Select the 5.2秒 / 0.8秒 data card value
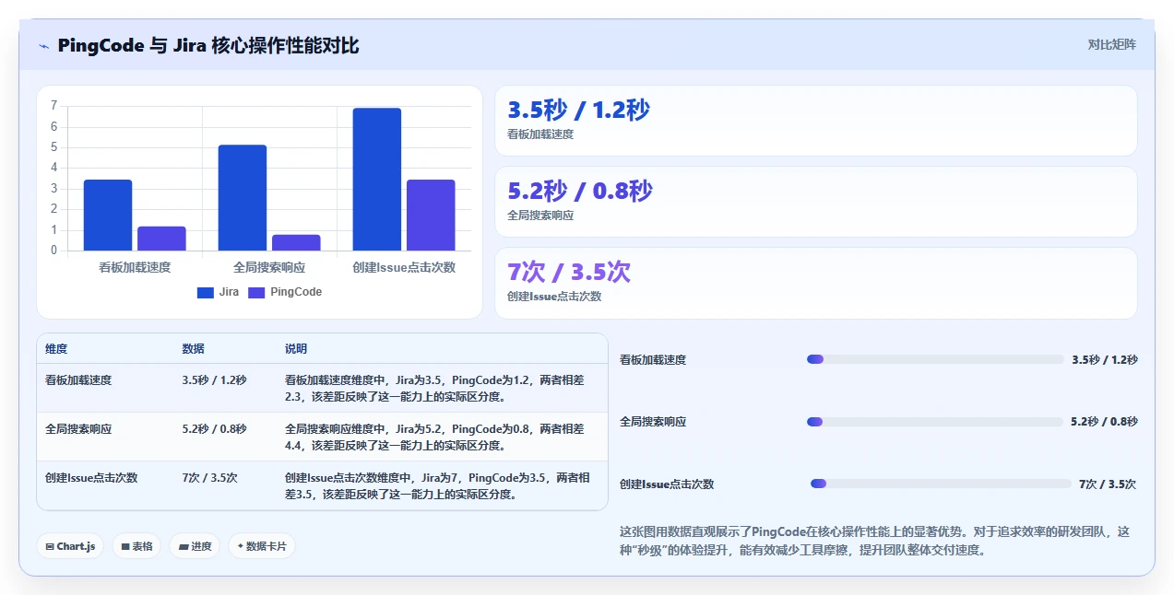This screenshot has width=1174, height=595. (x=580, y=192)
